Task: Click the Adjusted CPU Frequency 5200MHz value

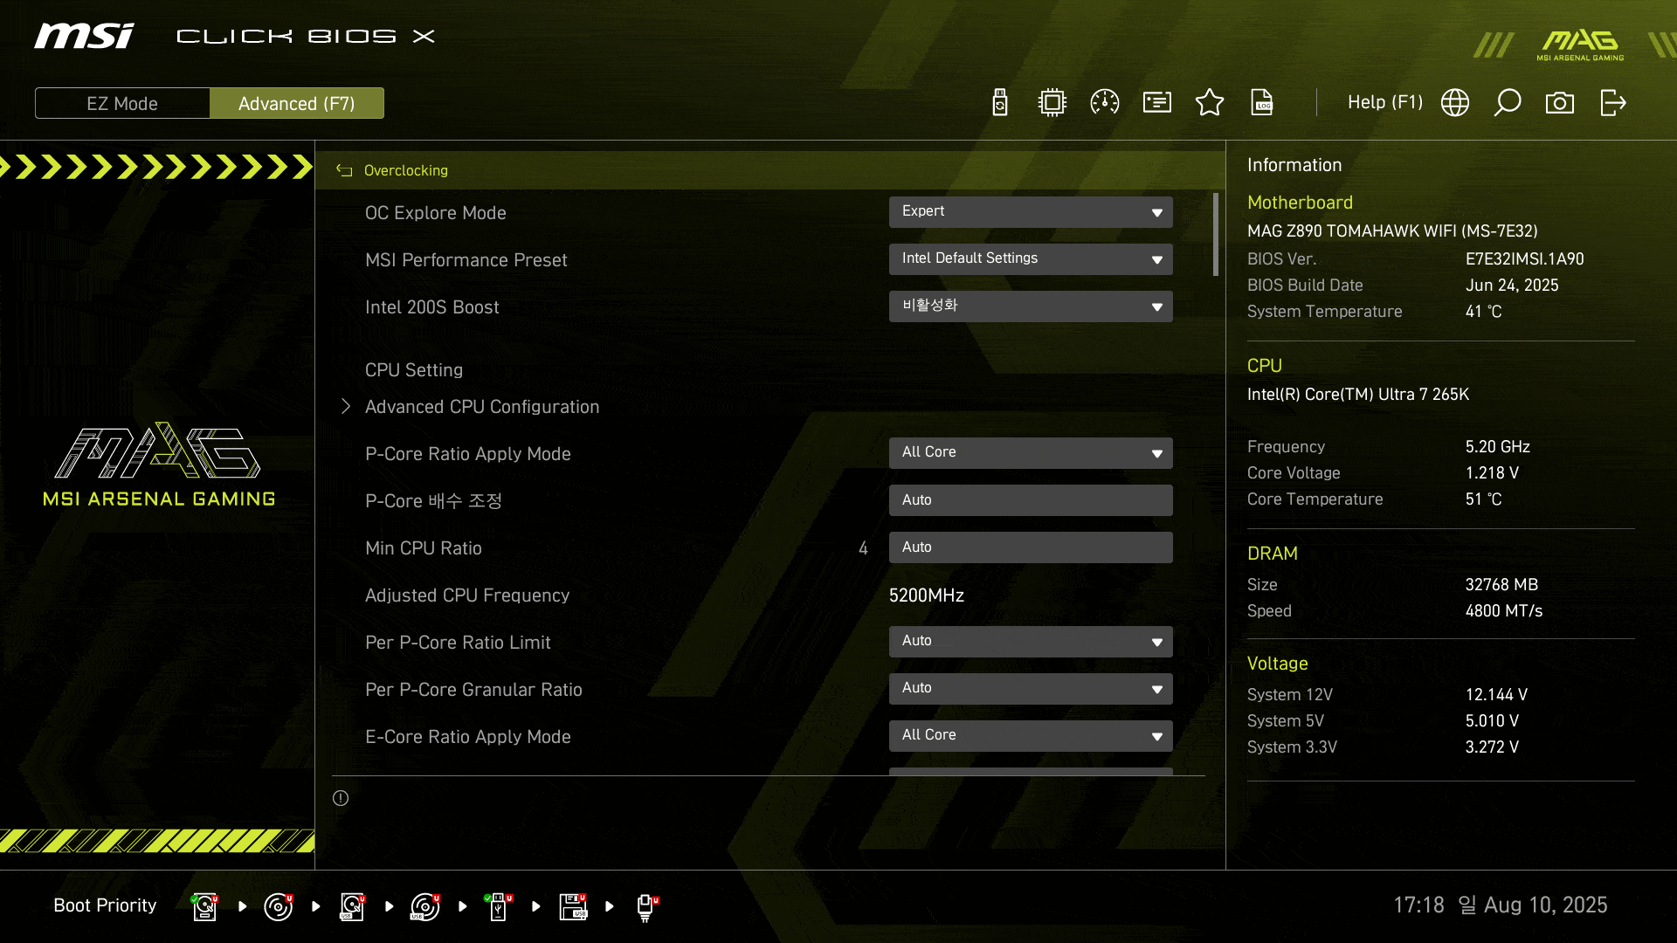Action: tap(927, 595)
